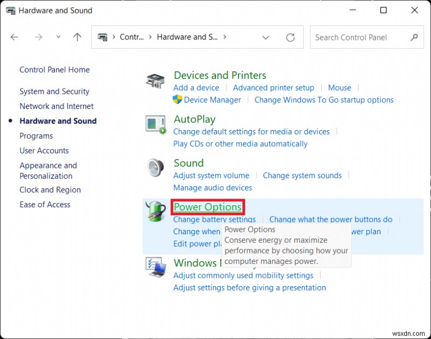This screenshot has width=431, height=339.
Task: Click the Control Panel icon in address bar
Action: point(102,37)
